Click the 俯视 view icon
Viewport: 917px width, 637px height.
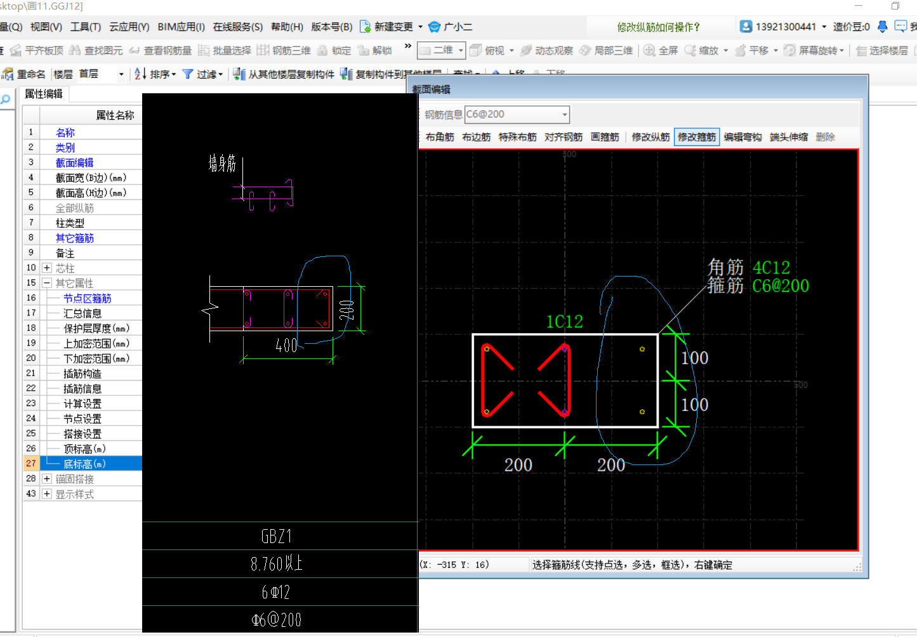476,51
